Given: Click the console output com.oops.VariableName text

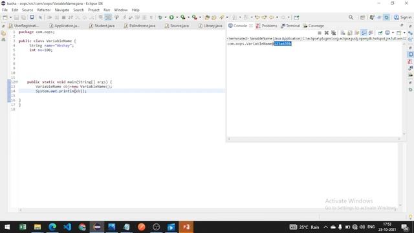Looking at the screenshot, I should click(250, 44).
